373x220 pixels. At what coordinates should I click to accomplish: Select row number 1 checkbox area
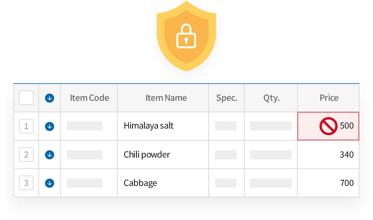pyautogui.click(x=26, y=126)
